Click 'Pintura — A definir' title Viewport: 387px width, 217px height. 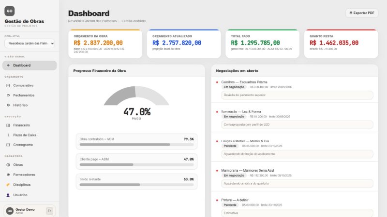point(235,200)
